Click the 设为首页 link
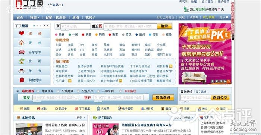Screen dimensions: 261x135 pos(207,1)
